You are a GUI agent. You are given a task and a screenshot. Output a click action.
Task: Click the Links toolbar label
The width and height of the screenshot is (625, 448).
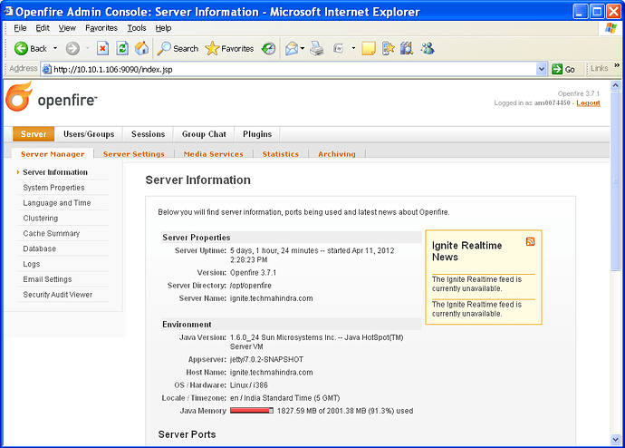pyautogui.click(x=600, y=69)
